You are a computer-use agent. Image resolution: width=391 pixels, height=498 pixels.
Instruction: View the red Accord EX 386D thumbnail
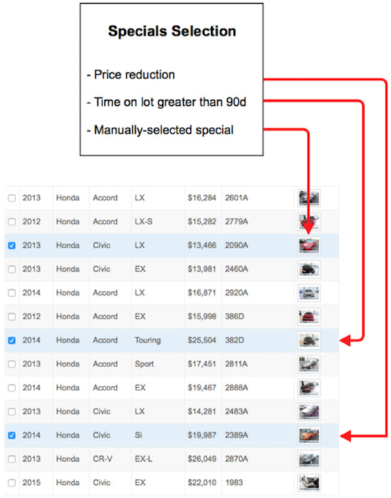(309, 317)
